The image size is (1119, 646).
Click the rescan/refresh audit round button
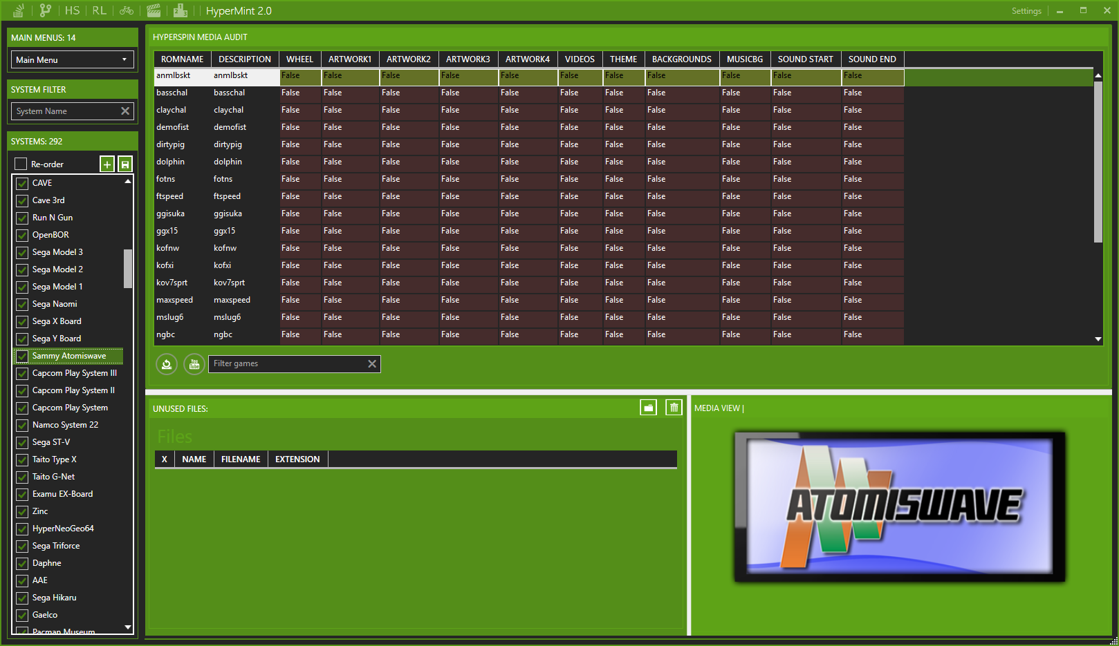point(167,364)
